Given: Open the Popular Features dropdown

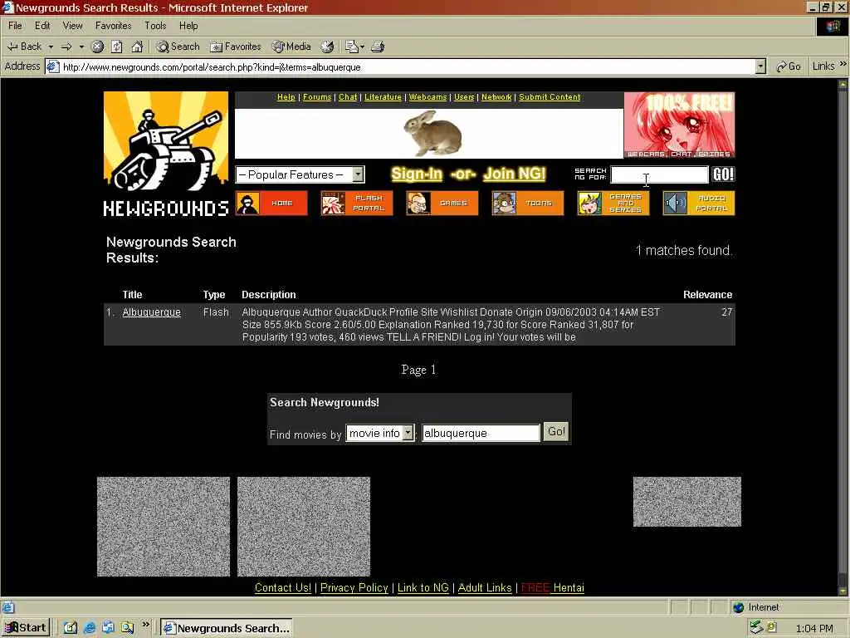Looking at the screenshot, I should (300, 174).
